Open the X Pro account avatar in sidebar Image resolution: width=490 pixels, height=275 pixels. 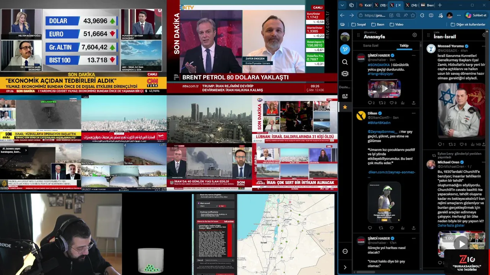(345, 37)
